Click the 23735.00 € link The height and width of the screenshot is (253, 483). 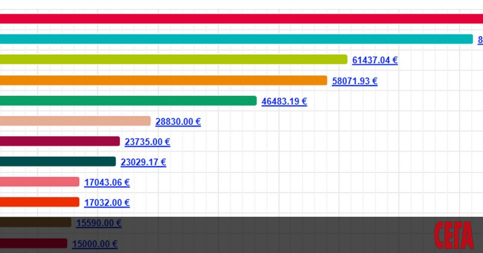click(x=147, y=142)
